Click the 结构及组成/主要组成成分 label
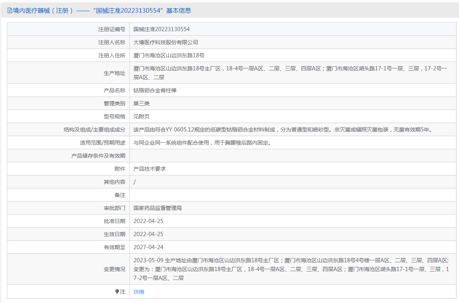 click(x=95, y=130)
